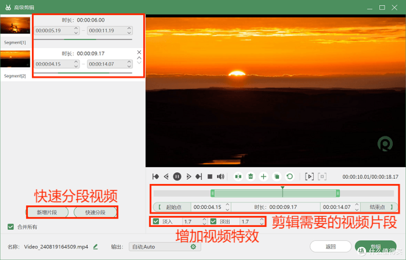Decrease Segment[1] end time 00:00:11.19
This screenshot has width=406, height=260.
coord(129,33)
